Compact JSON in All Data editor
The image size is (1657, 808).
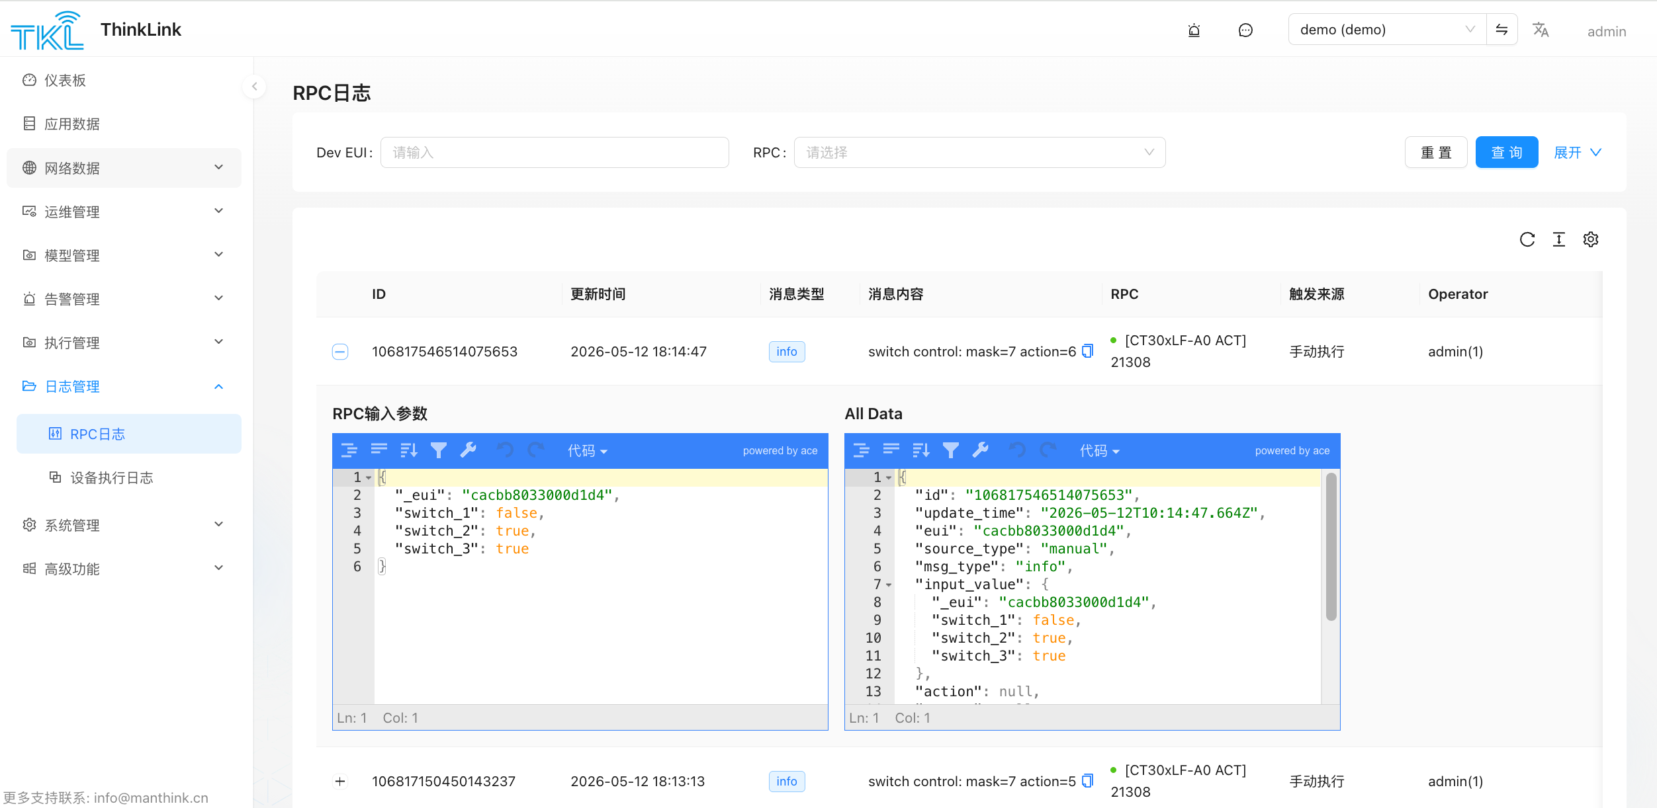(891, 450)
